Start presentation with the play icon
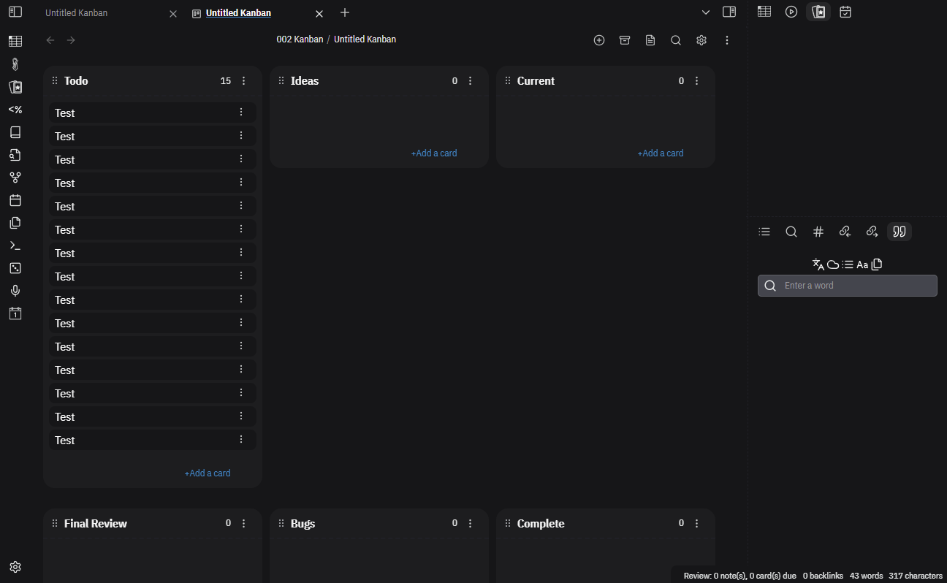Image resolution: width=947 pixels, height=583 pixels. pos(791,12)
